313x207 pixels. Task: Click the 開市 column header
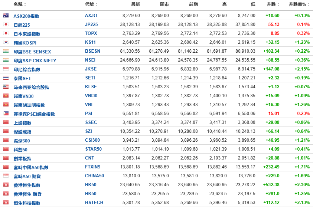[x=164, y=4]
